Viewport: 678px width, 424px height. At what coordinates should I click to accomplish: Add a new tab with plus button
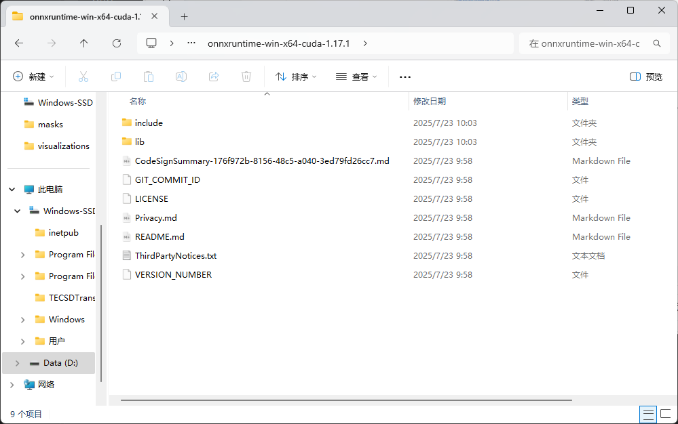pyautogui.click(x=184, y=17)
